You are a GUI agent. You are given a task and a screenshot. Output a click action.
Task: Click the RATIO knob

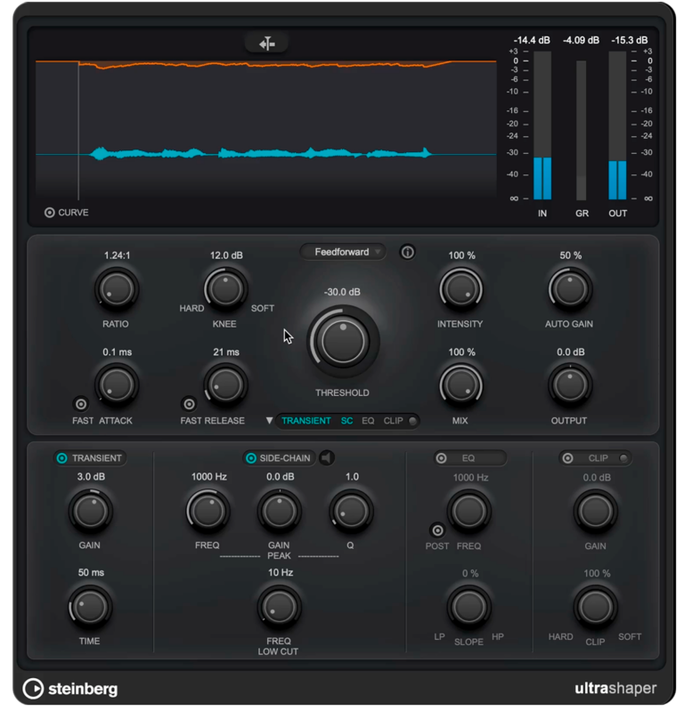click(x=116, y=289)
